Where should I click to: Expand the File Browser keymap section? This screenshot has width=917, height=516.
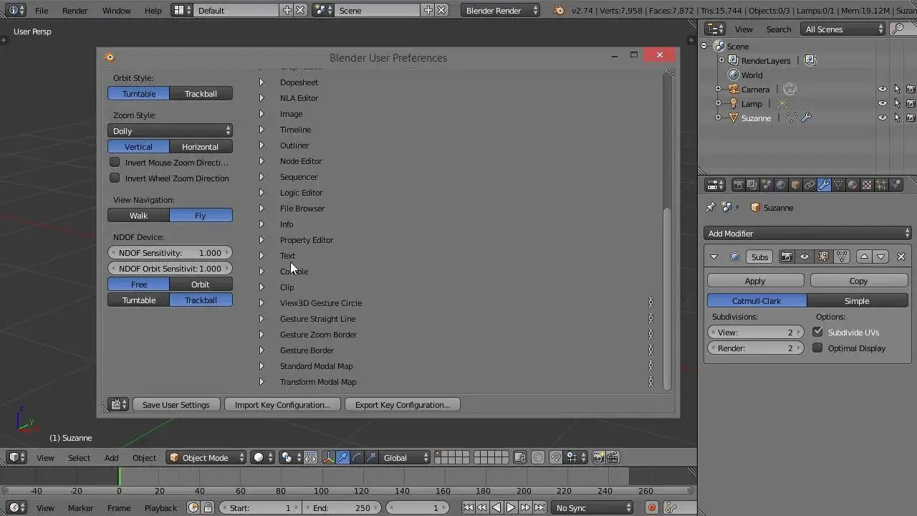tap(261, 209)
